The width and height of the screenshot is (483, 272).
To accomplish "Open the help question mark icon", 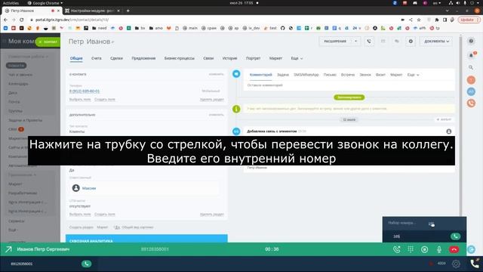I will (471, 41).
